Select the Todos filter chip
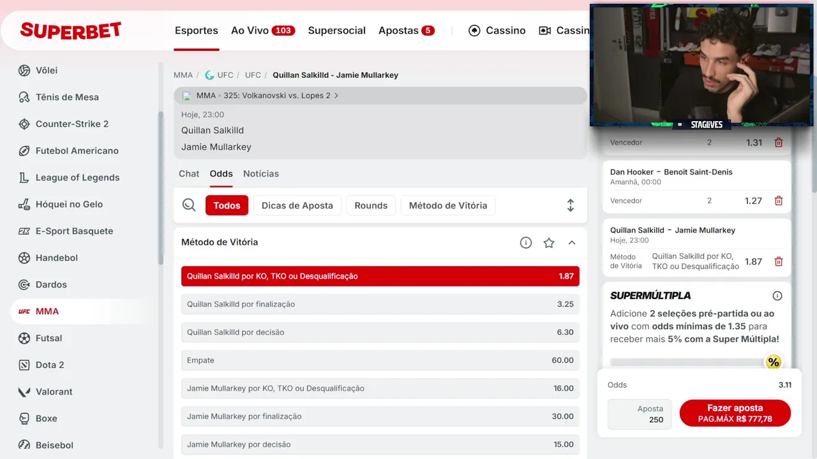 (x=227, y=205)
